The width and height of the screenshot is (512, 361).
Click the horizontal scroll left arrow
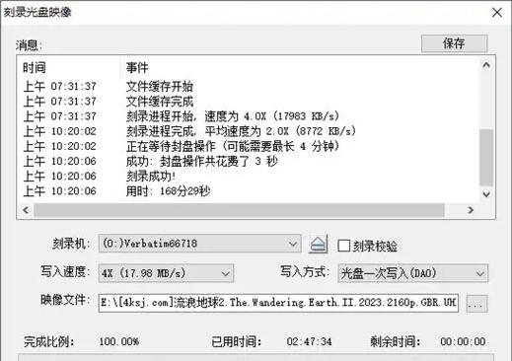pos(26,210)
